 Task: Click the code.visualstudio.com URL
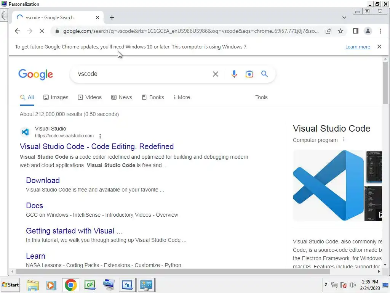(64, 136)
